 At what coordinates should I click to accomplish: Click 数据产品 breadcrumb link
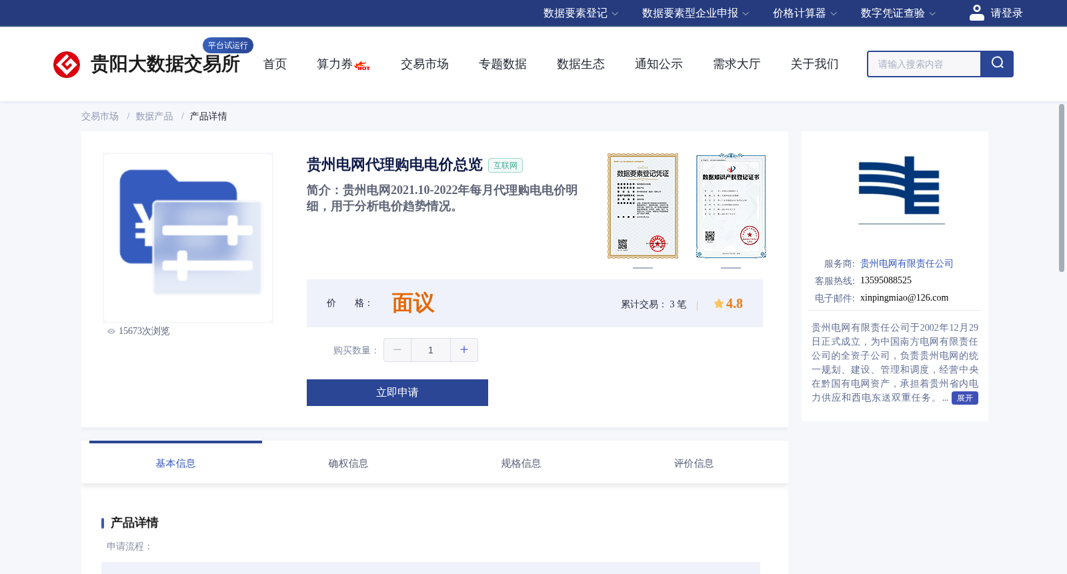[154, 117]
